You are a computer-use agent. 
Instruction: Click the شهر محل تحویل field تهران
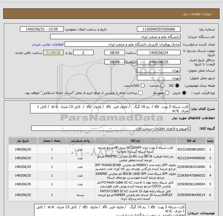pos(159,78)
